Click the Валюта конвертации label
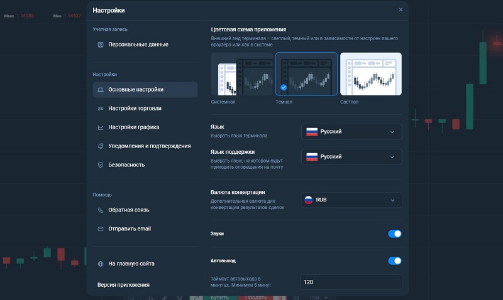This screenshot has height=300, width=503. 238,192
